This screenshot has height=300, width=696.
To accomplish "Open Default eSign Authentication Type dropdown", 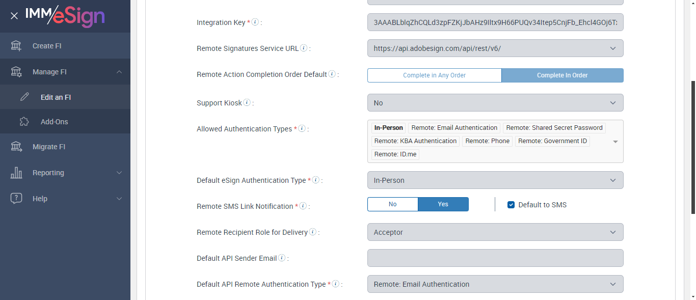I will click(x=495, y=180).
